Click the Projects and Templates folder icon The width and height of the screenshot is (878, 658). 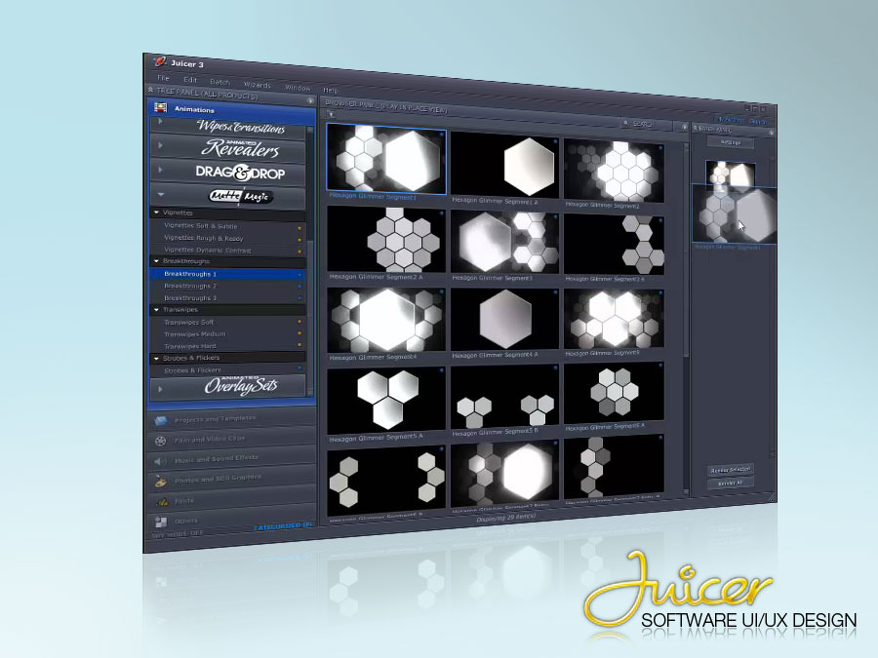(161, 421)
